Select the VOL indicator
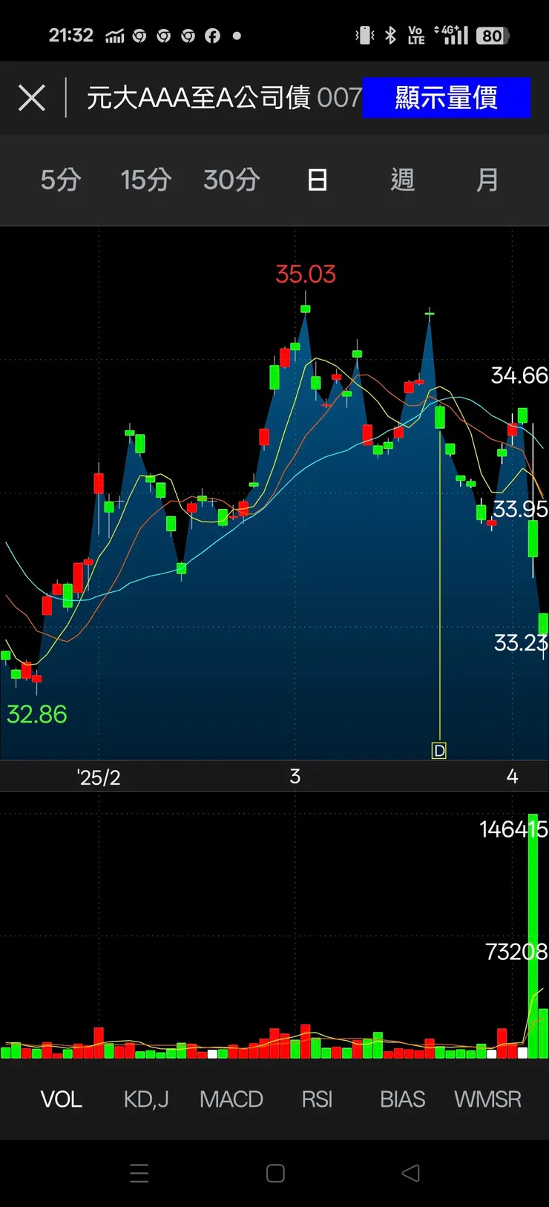The image size is (549, 1207). tap(61, 1099)
